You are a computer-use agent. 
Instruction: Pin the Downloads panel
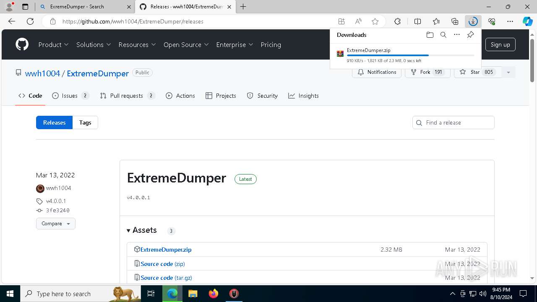(x=470, y=35)
